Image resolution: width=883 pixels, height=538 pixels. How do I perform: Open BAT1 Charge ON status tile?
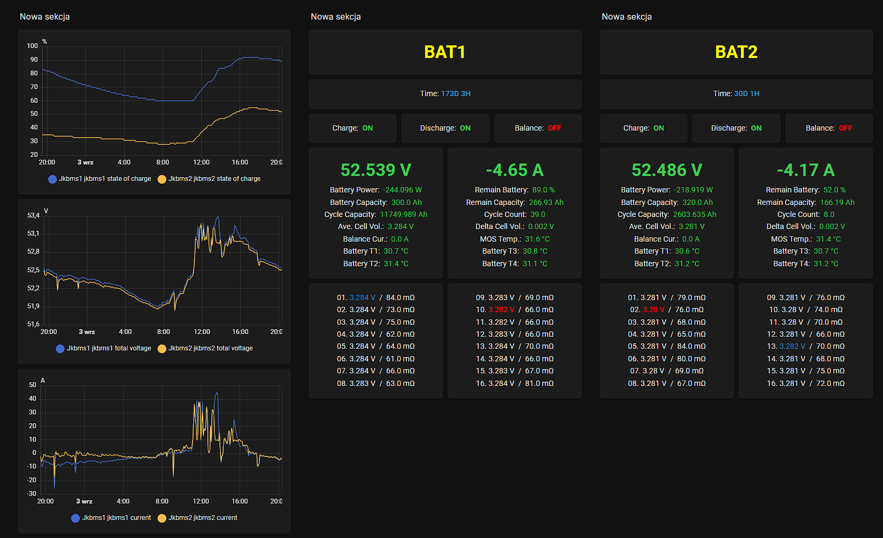[352, 128]
